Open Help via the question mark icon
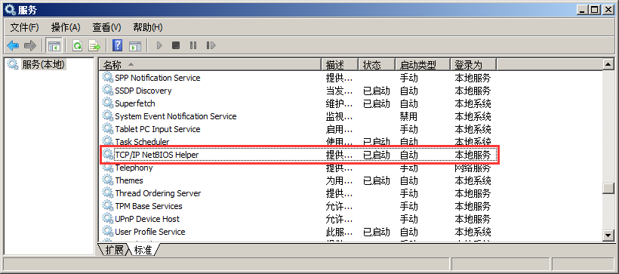619x274 pixels. [x=117, y=45]
